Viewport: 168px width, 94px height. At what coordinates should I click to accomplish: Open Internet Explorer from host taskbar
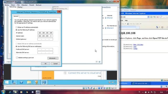10,92
